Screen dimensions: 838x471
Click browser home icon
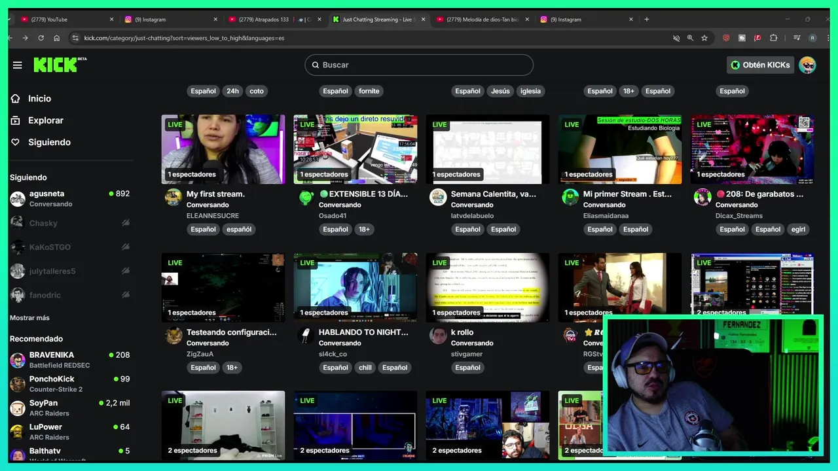point(57,38)
